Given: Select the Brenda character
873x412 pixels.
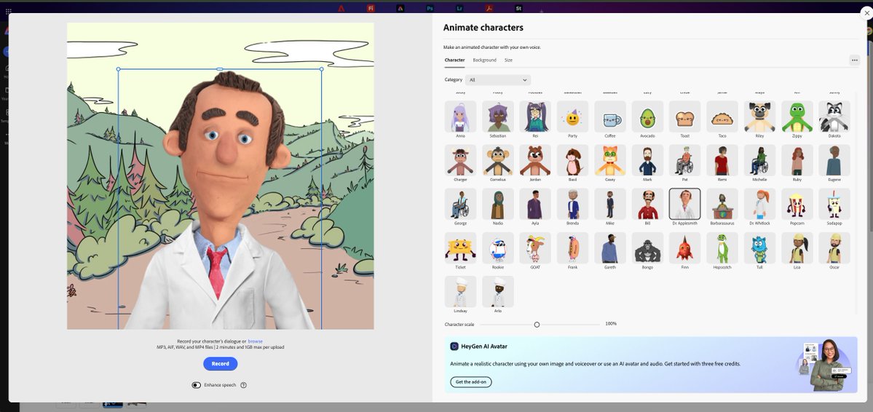Looking at the screenshot, I should pyautogui.click(x=572, y=204).
